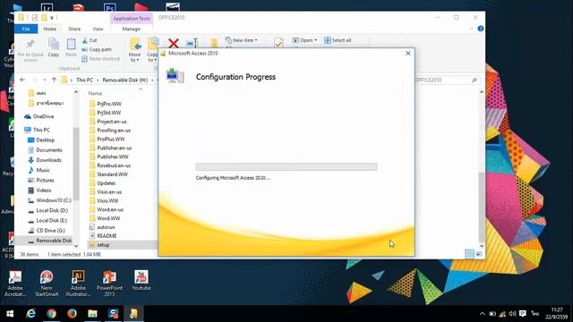Screen dimensions: 573x322
Task: Switch to details view icon
Action: [469, 254]
